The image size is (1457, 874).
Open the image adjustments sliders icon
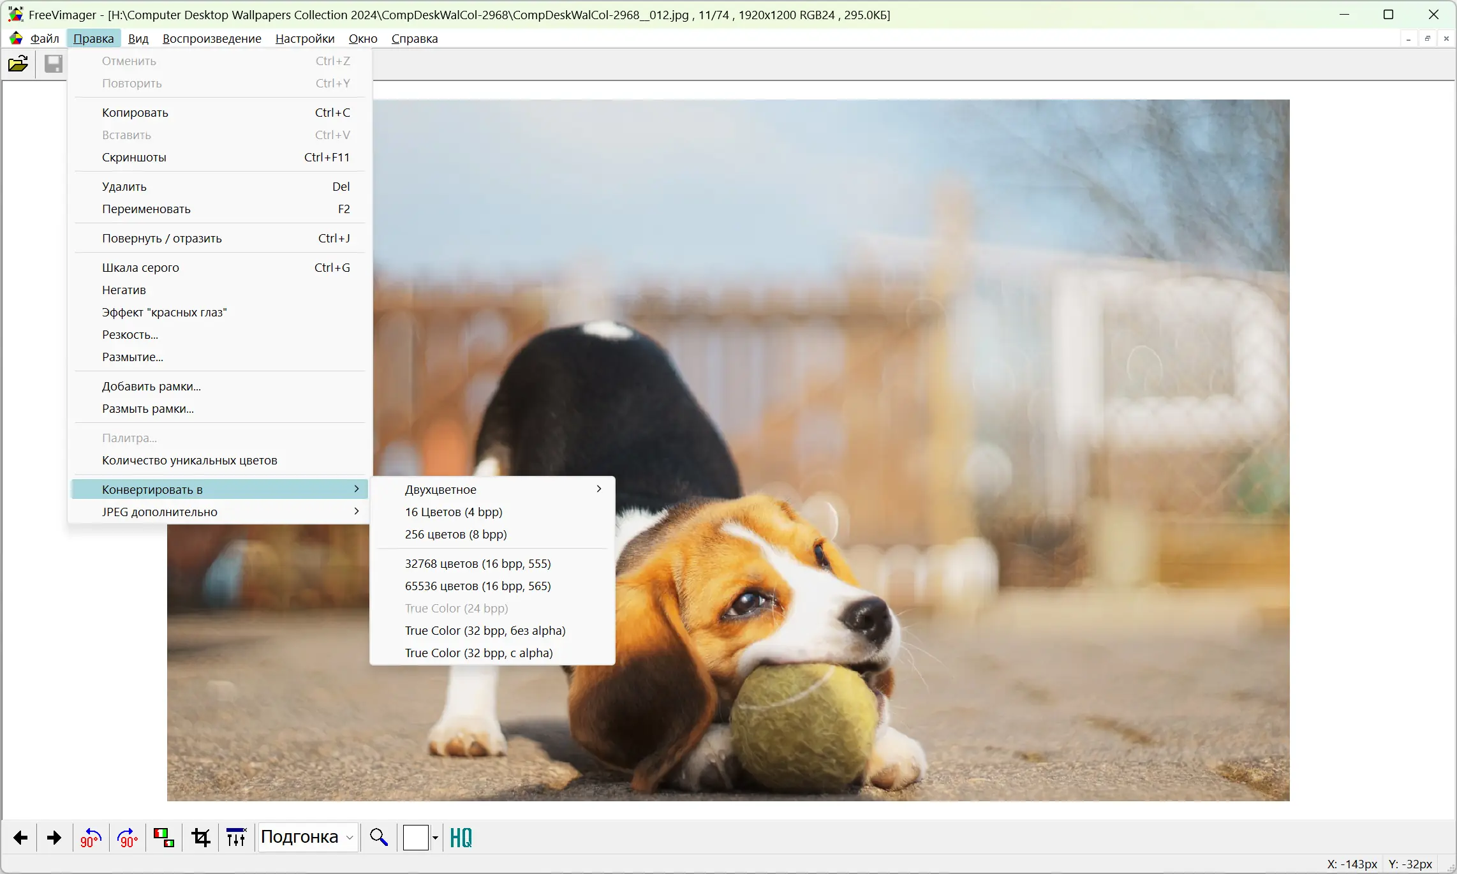coord(236,837)
